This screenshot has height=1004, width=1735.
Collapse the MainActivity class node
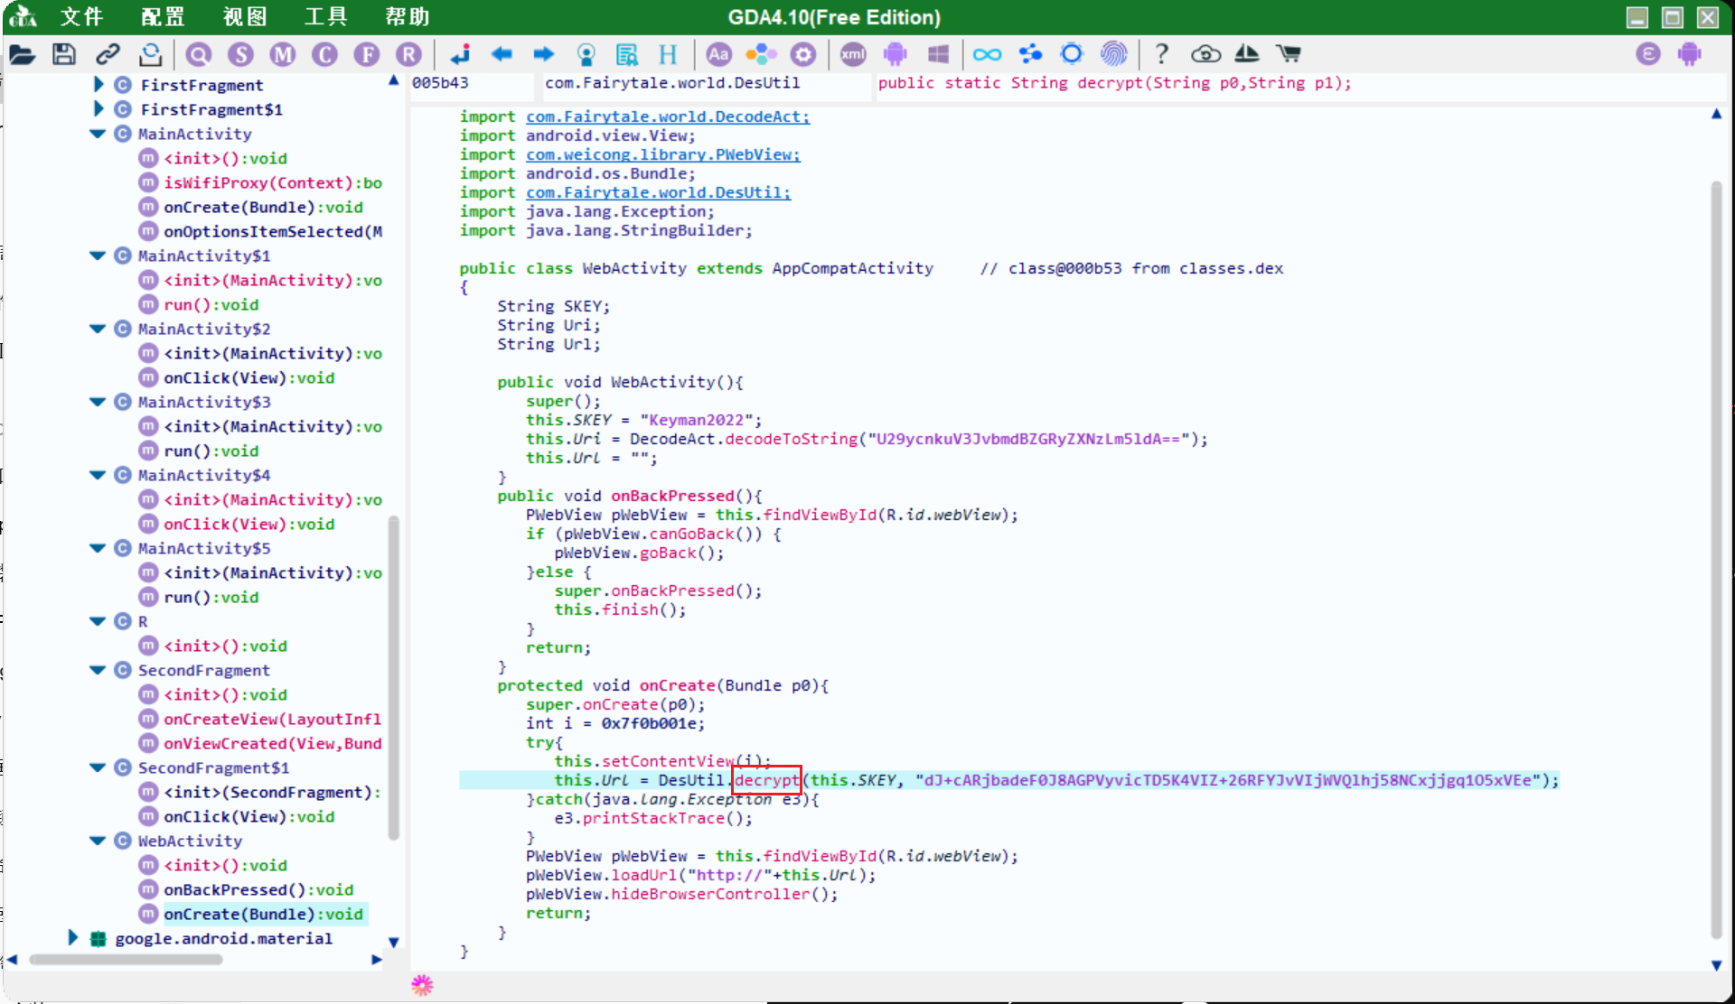click(x=98, y=134)
